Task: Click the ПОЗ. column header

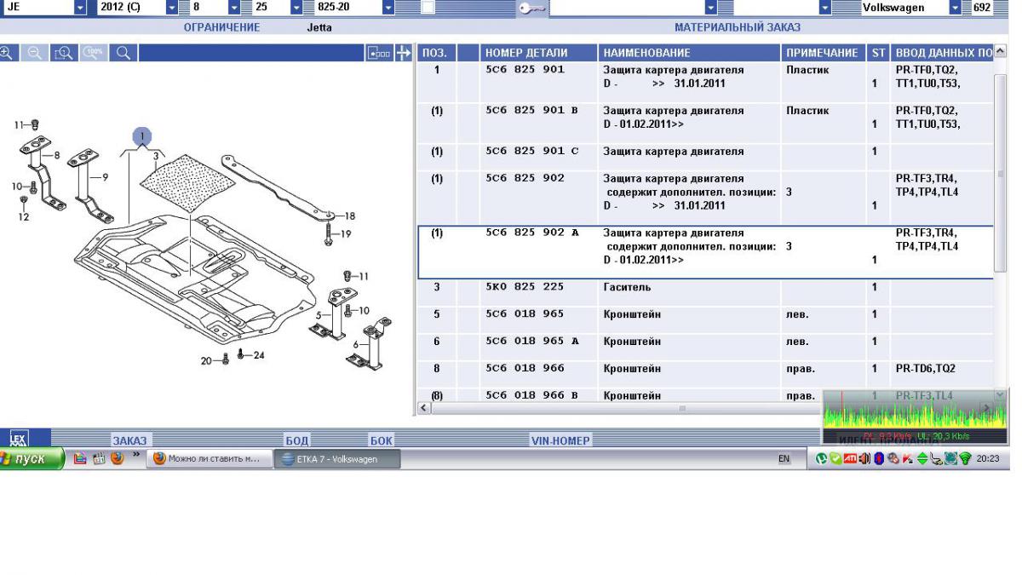Action: pos(436,53)
